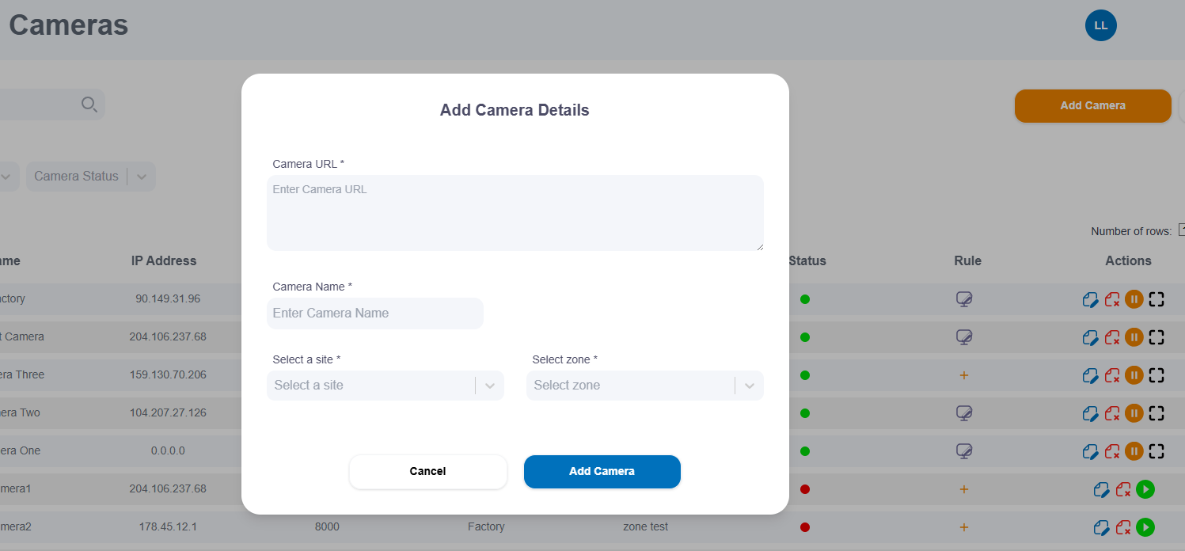Edit the camera with IP 90.149.31.96
Viewport: 1185px width, 551px height.
(1091, 299)
